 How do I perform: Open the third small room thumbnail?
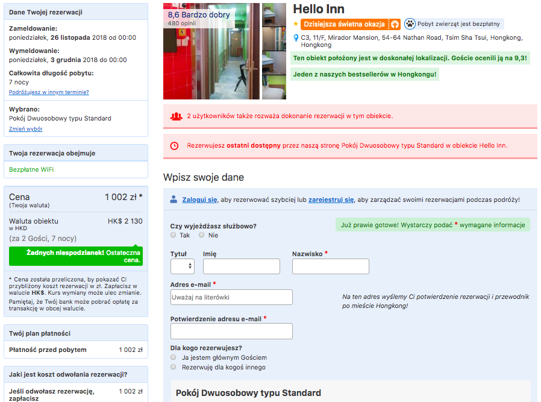click(x=274, y=63)
